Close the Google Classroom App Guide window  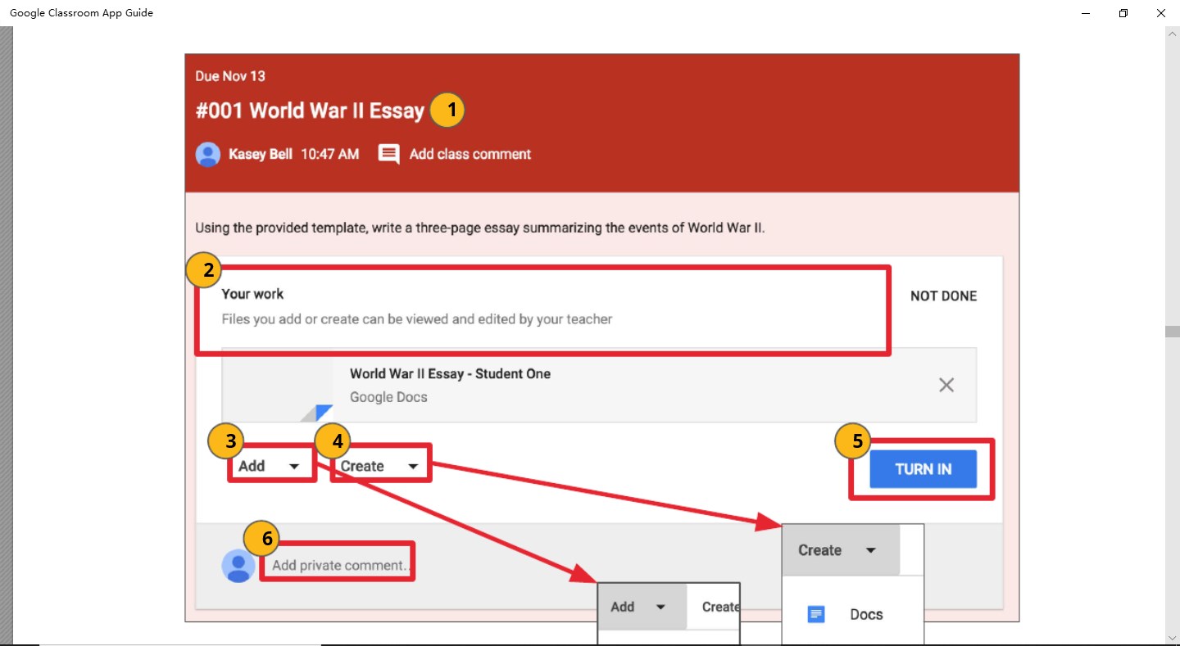(x=1161, y=13)
